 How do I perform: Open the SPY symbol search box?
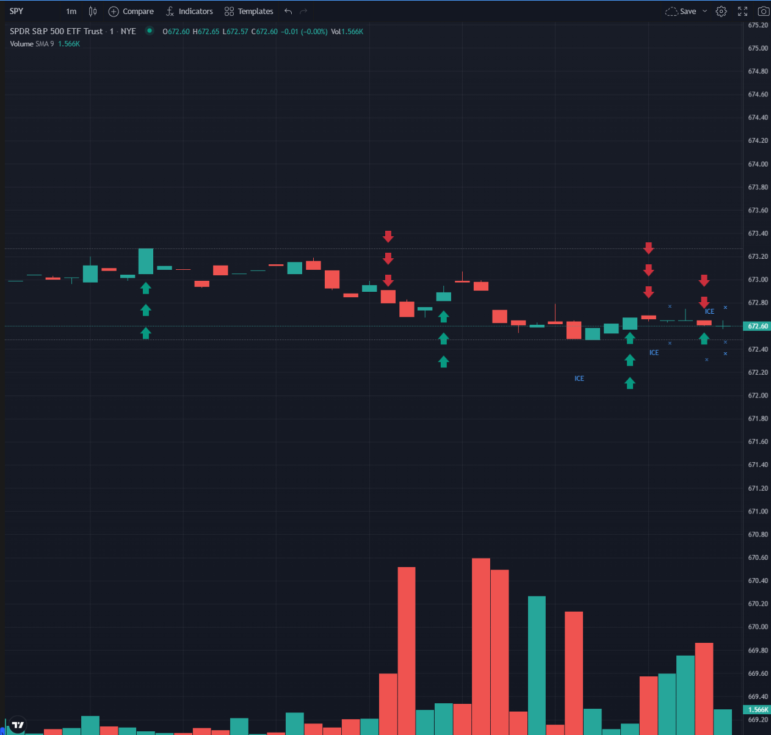16,11
